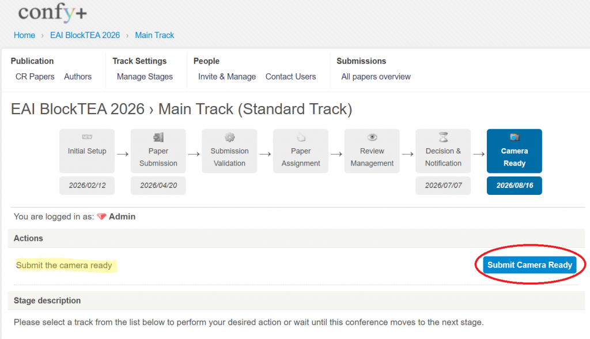The height and width of the screenshot is (339, 590).
Task: Select the Submission Validation stage label
Action: point(229,157)
